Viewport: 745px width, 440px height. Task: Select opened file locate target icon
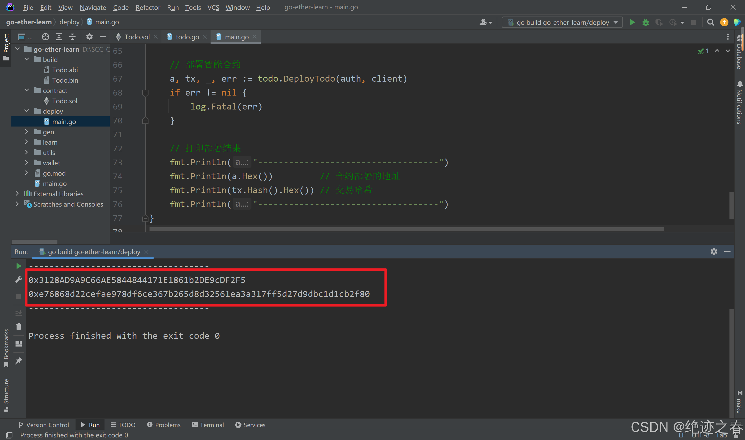click(46, 37)
